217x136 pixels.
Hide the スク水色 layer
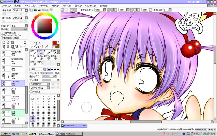click(x=3, y=74)
